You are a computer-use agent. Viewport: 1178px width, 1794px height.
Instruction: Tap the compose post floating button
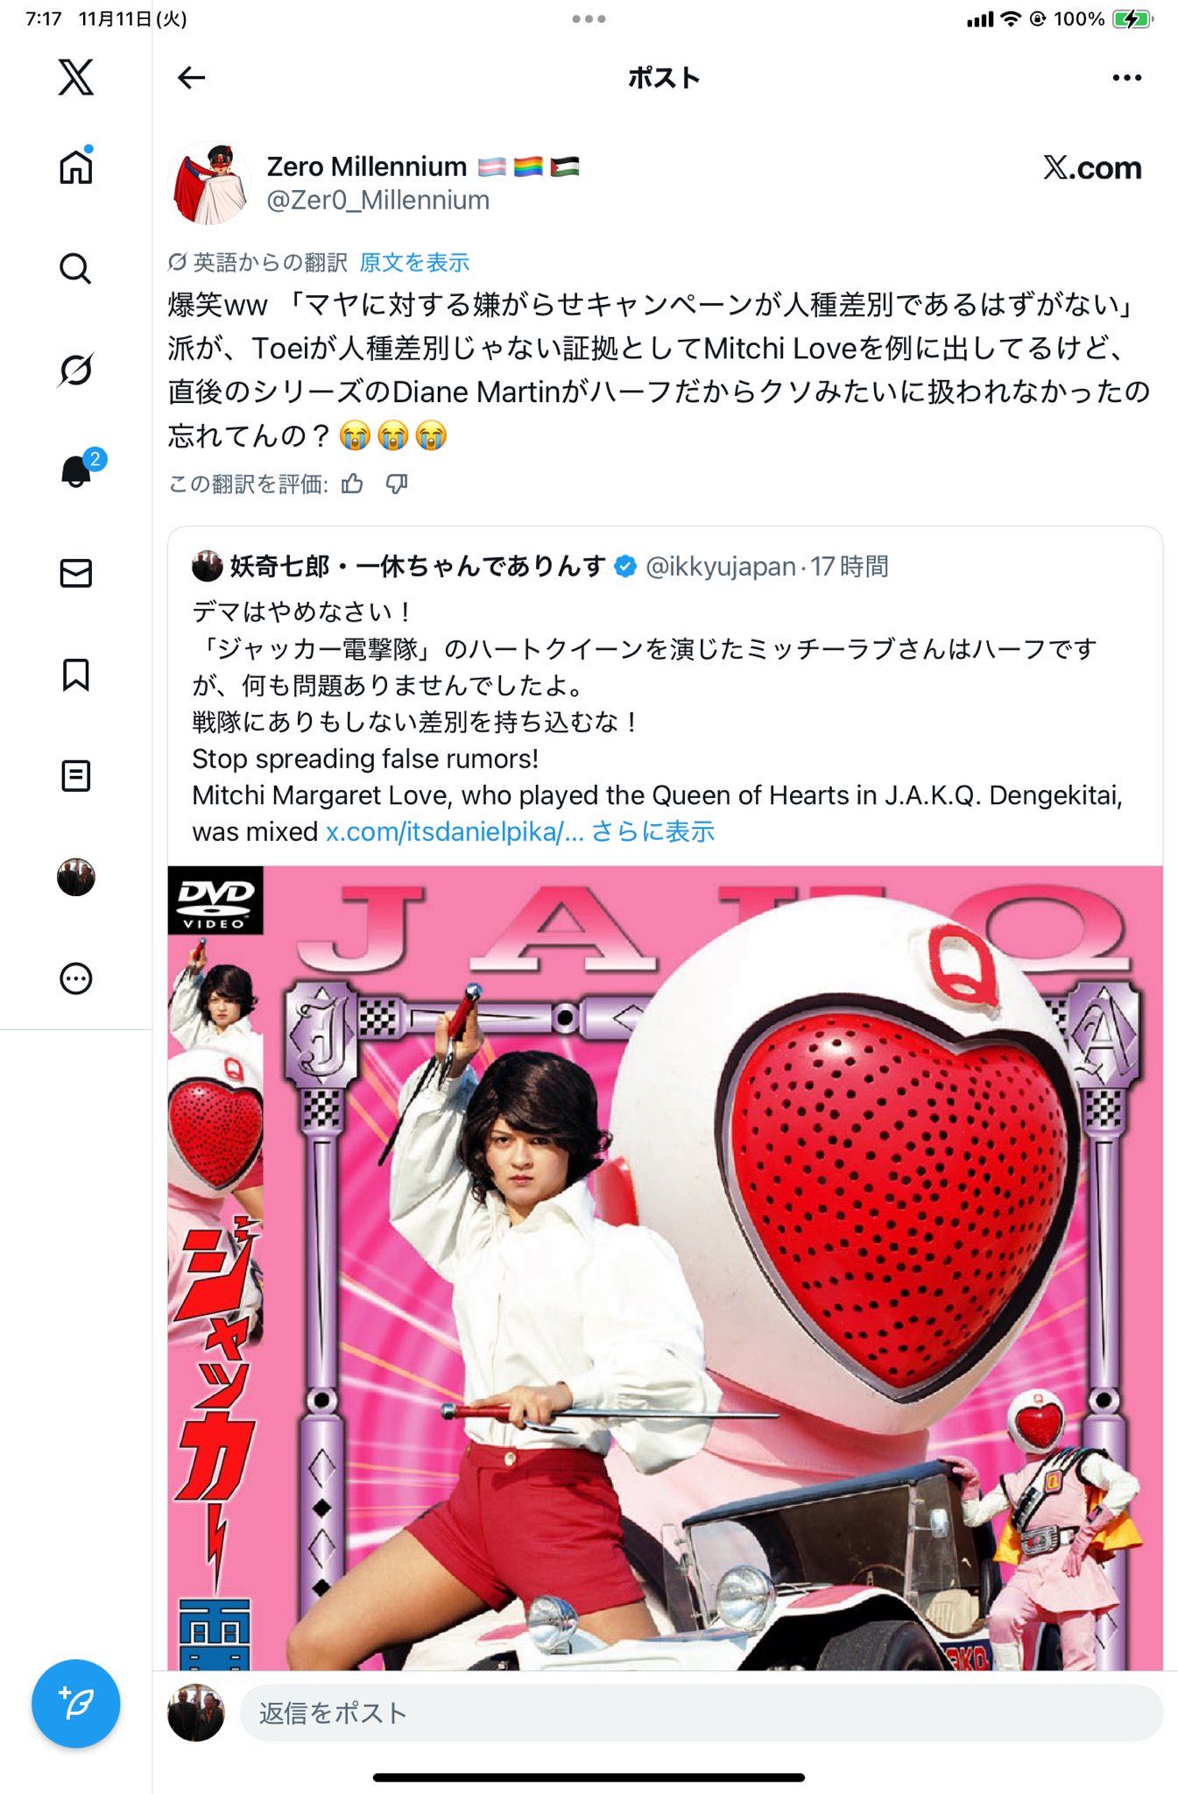click(75, 1704)
